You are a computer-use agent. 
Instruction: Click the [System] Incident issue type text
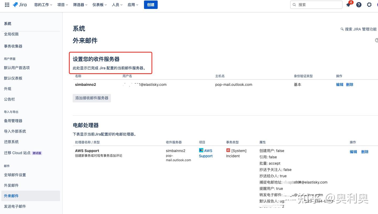tap(236, 153)
